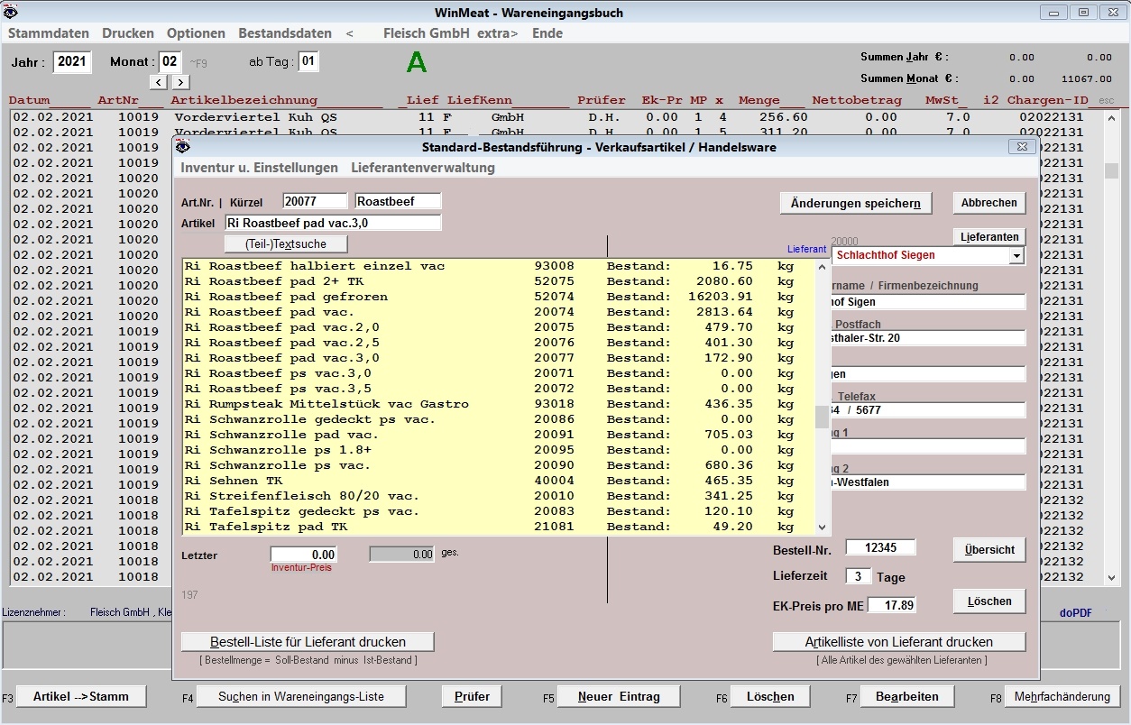Click the previous month arrow button
The height and width of the screenshot is (725, 1131).
[x=158, y=82]
